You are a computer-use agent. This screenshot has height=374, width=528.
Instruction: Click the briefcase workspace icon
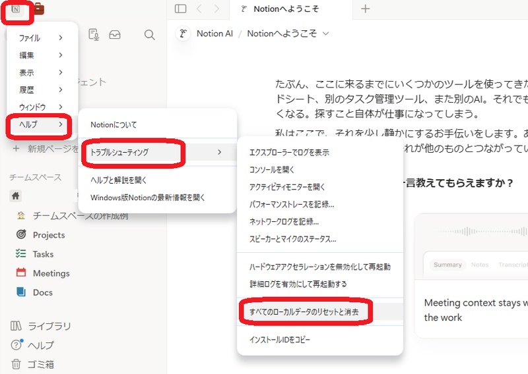click(x=39, y=9)
